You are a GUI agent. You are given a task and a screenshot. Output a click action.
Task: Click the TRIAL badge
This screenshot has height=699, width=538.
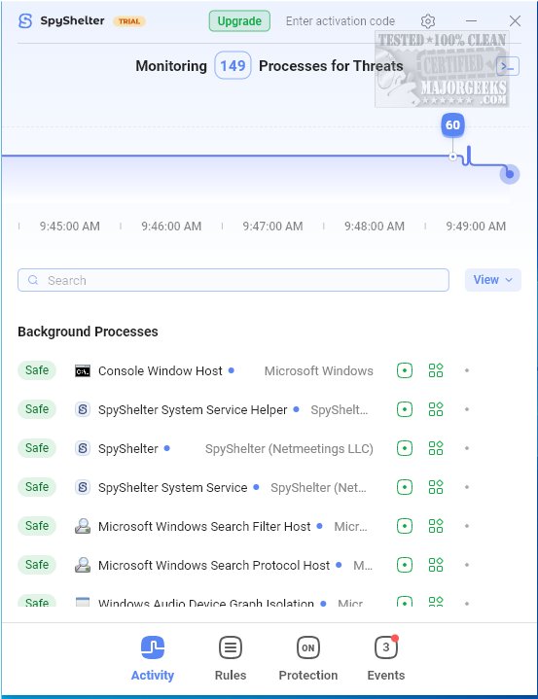[129, 21]
